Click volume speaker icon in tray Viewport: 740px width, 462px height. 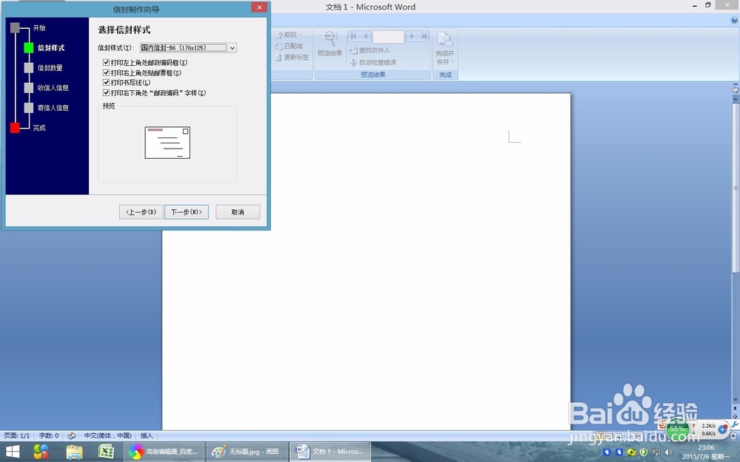click(x=669, y=452)
